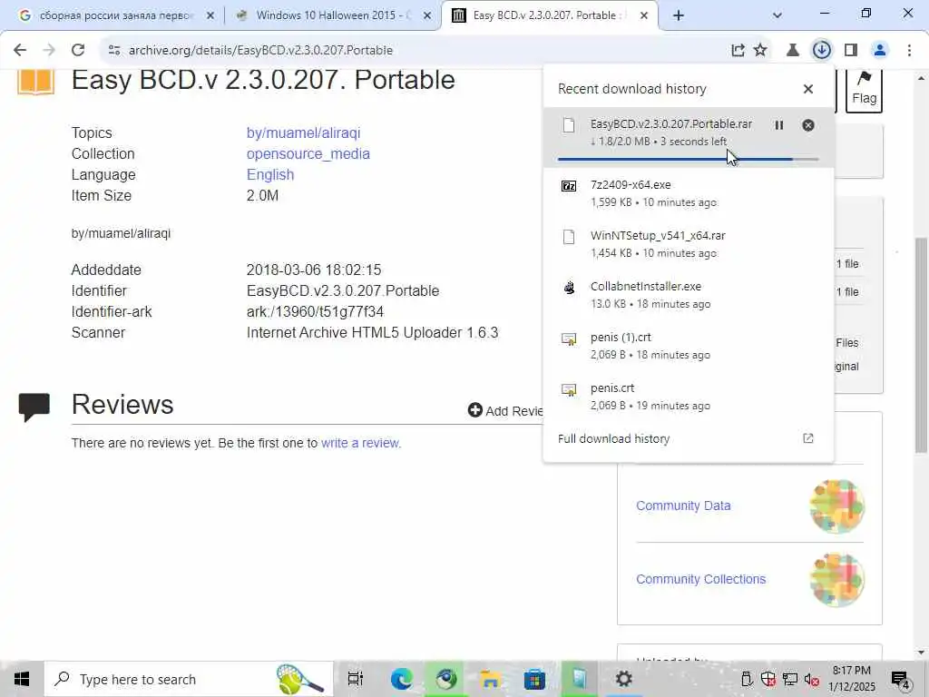Expand the tab search dropdown chevron
This screenshot has width=929, height=697.
[777, 15]
